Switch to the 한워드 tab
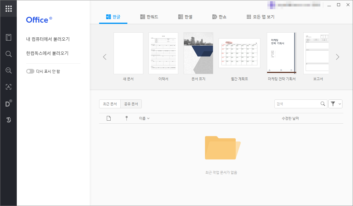 point(149,17)
